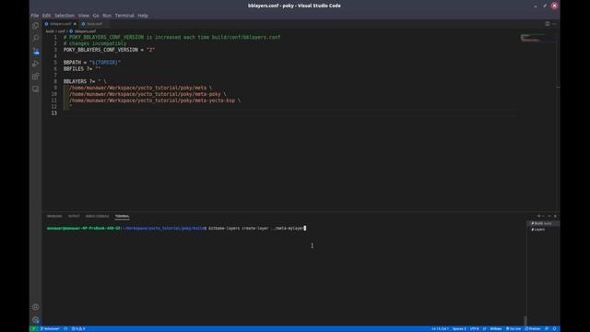
Task: Click the feedback icon in status bar
Action: coord(547,328)
